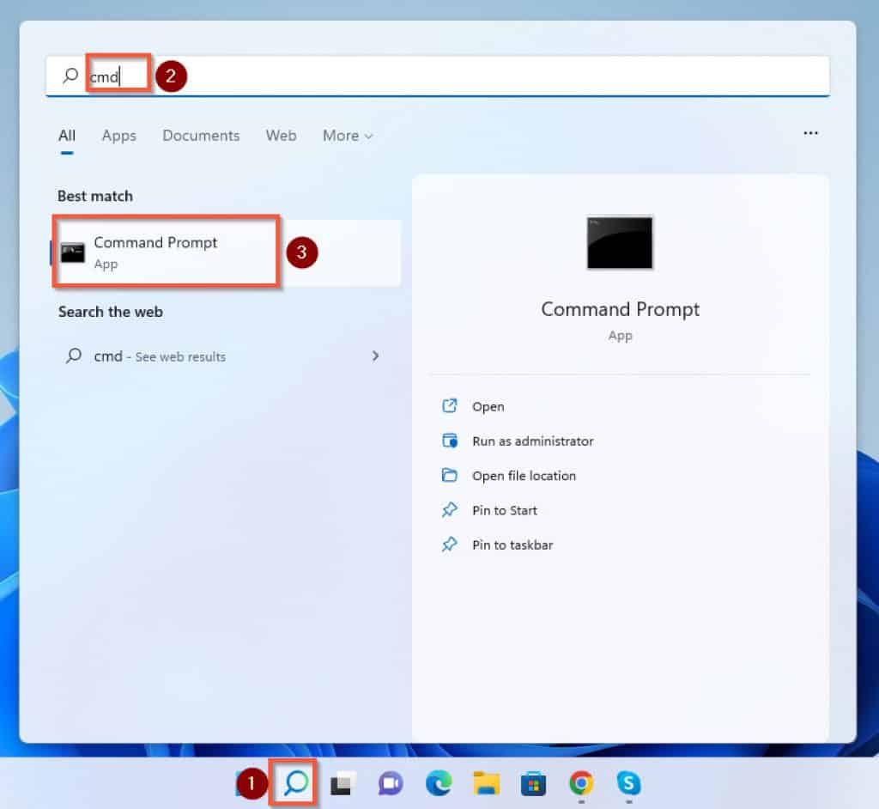This screenshot has width=879, height=809.
Task: Select Run as administrator
Action: click(532, 441)
